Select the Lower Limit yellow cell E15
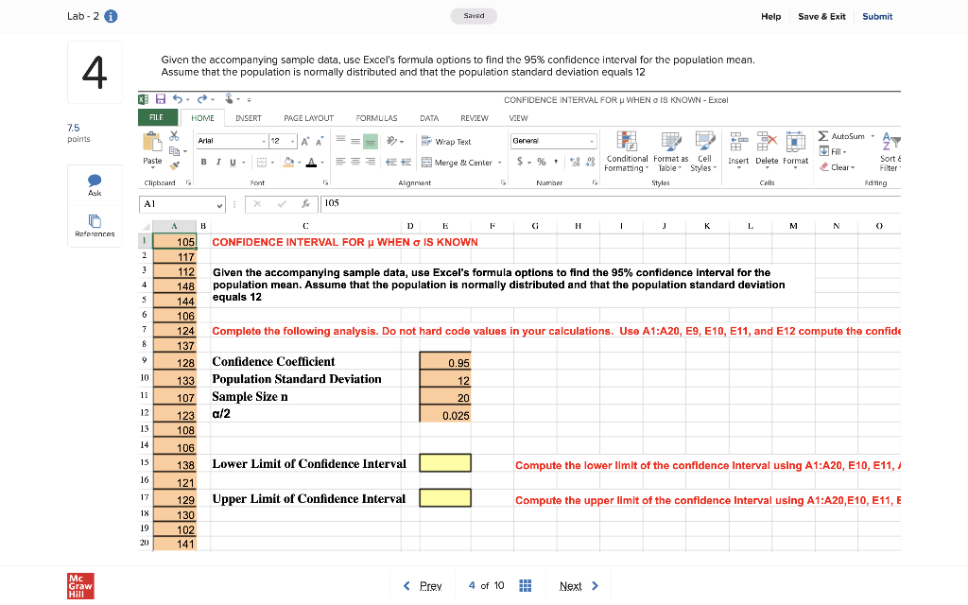 (x=445, y=463)
